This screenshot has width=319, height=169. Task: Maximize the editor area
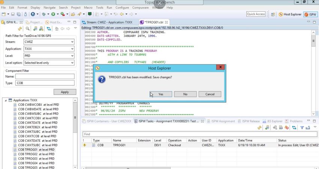[314, 22]
